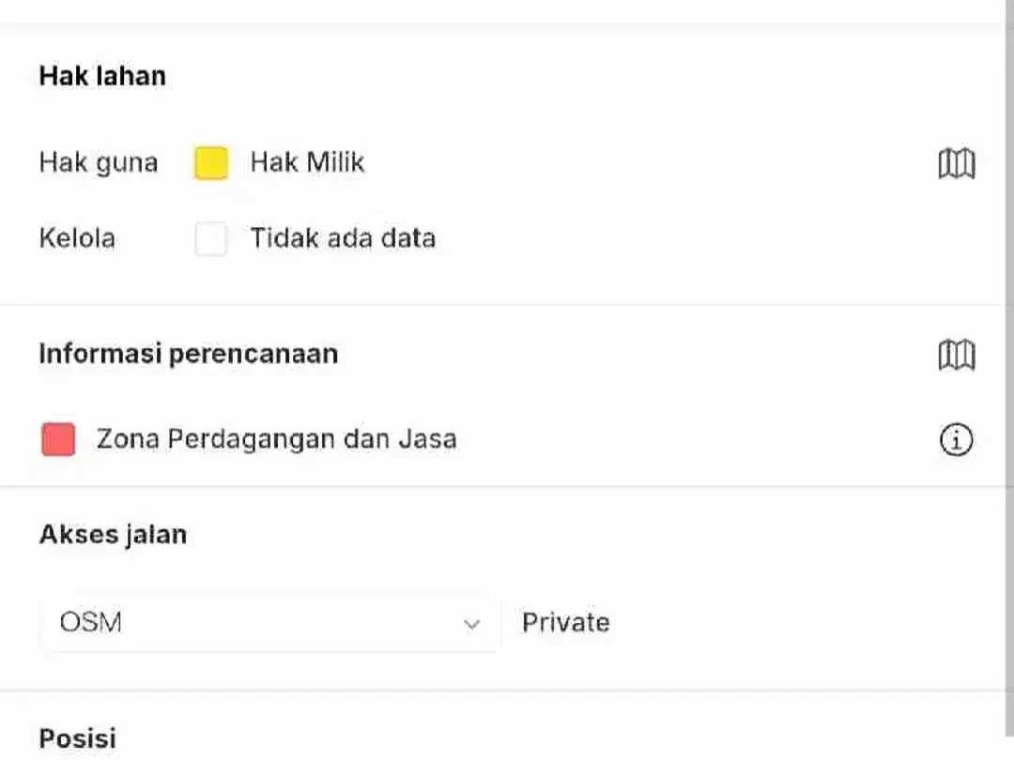1014x760 pixels.
Task: Click the red Zona Perdagangan swatch
Action: [58, 439]
